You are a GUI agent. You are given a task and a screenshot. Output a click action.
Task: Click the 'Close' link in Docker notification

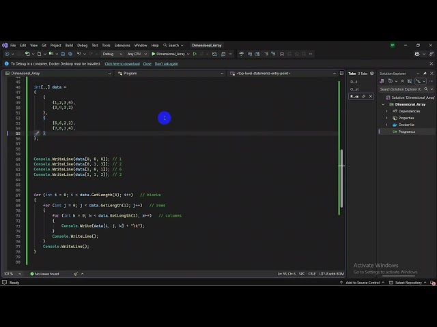(147, 63)
